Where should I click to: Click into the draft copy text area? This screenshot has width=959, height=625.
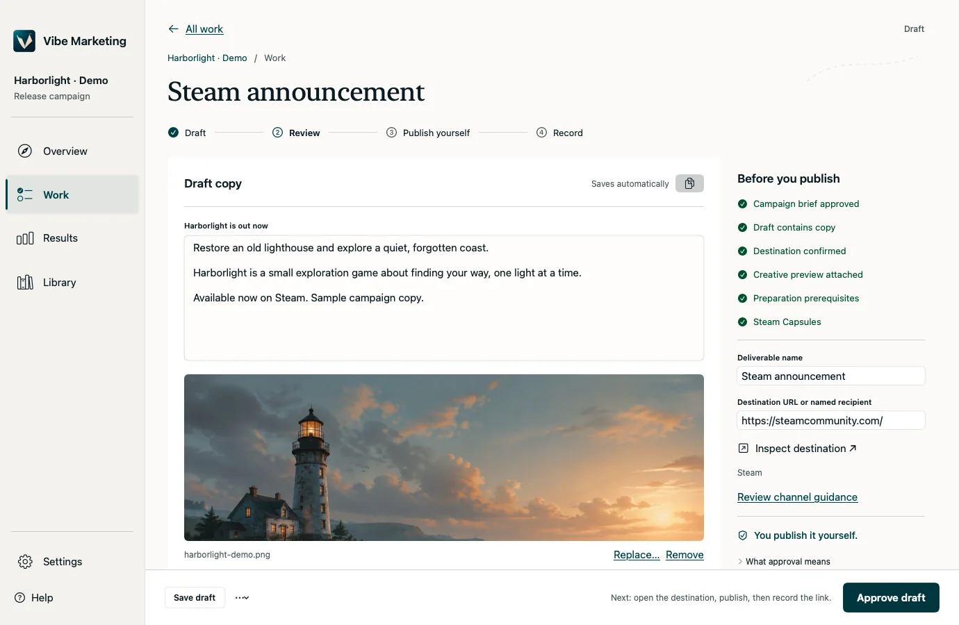[x=444, y=298]
